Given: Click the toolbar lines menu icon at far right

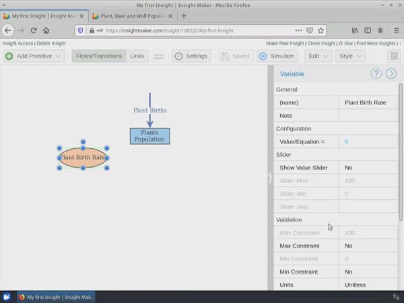Looking at the screenshot, I should (394, 56).
